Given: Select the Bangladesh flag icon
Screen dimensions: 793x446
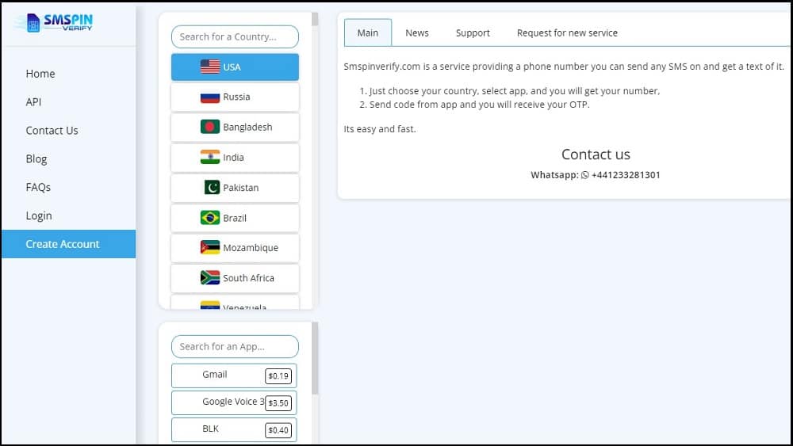Looking at the screenshot, I should [210, 127].
